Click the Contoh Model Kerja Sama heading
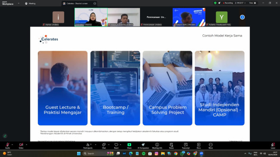Viewport: 280px width, 157px height. [222, 36]
